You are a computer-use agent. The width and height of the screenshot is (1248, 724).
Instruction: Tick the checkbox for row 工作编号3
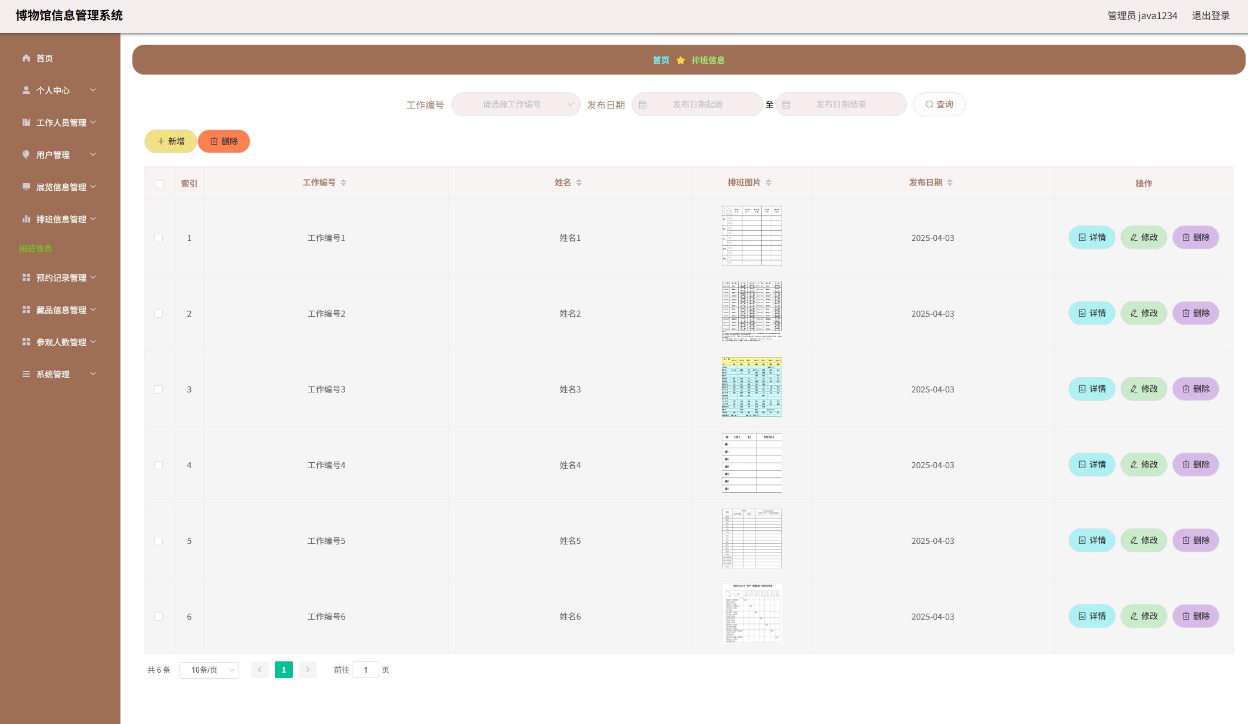coord(159,389)
